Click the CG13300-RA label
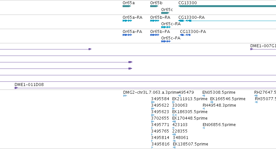Screen dimensions: 276x149 (x=191, y=17)
